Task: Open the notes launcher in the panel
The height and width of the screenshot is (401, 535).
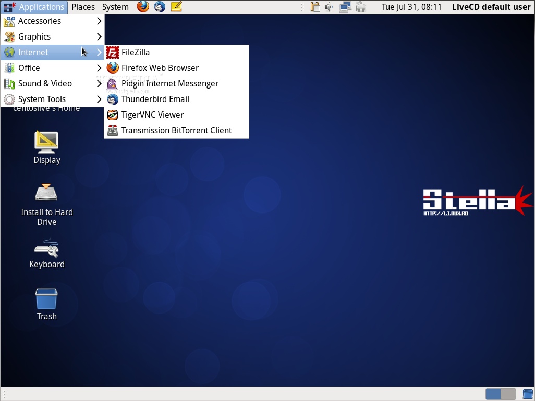Action: (x=176, y=6)
